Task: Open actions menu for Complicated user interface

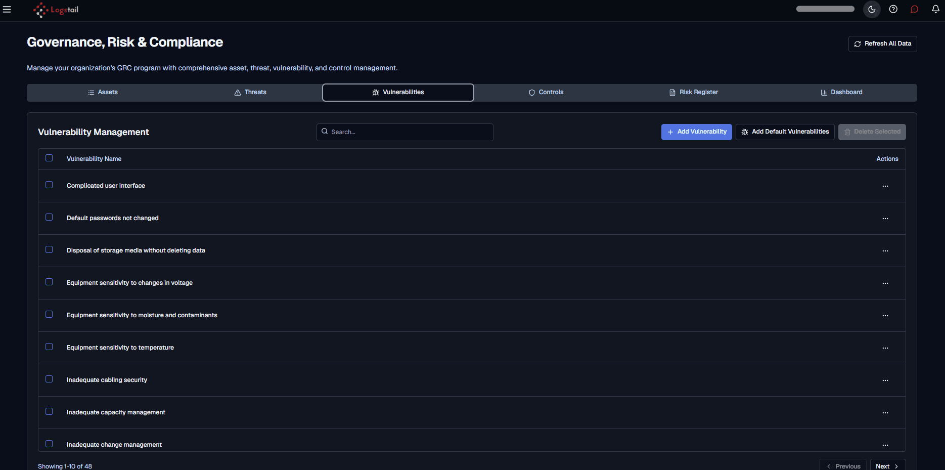Action: click(885, 186)
